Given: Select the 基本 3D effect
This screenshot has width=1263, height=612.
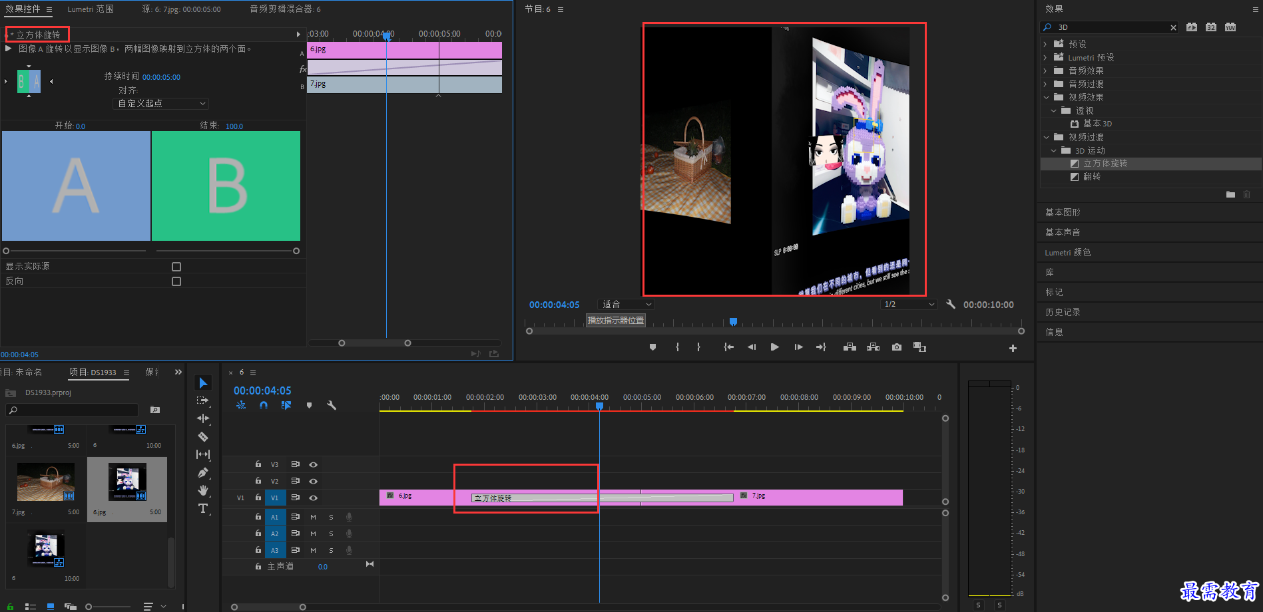Looking at the screenshot, I should click(x=1097, y=124).
